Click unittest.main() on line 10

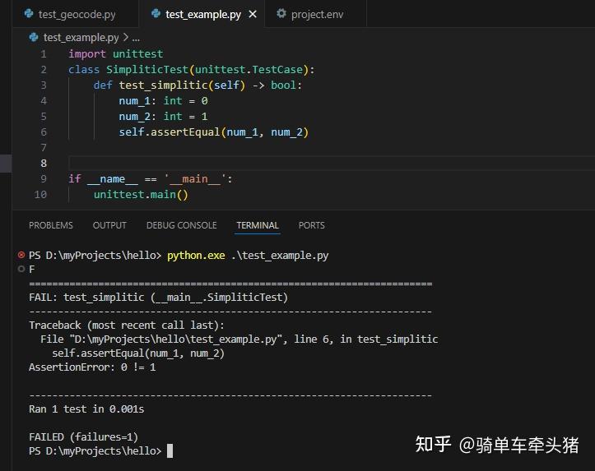coord(141,195)
